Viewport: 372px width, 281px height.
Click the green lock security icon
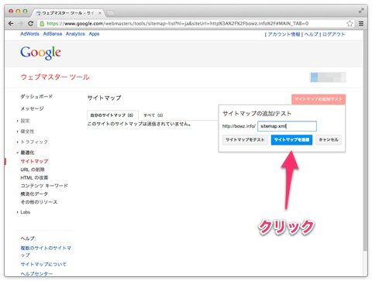click(42, 23)
